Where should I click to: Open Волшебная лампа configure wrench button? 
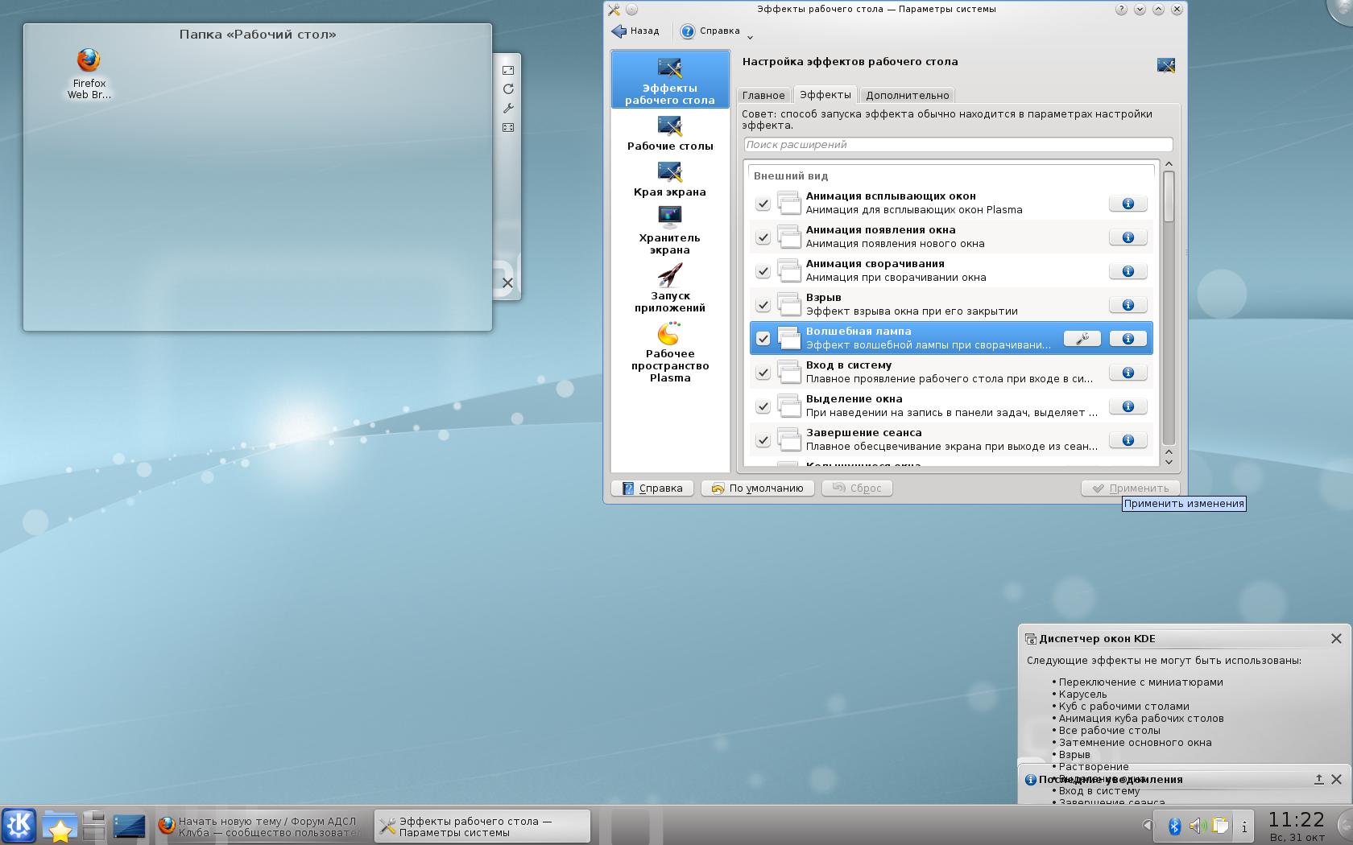tap(1082, 339)
